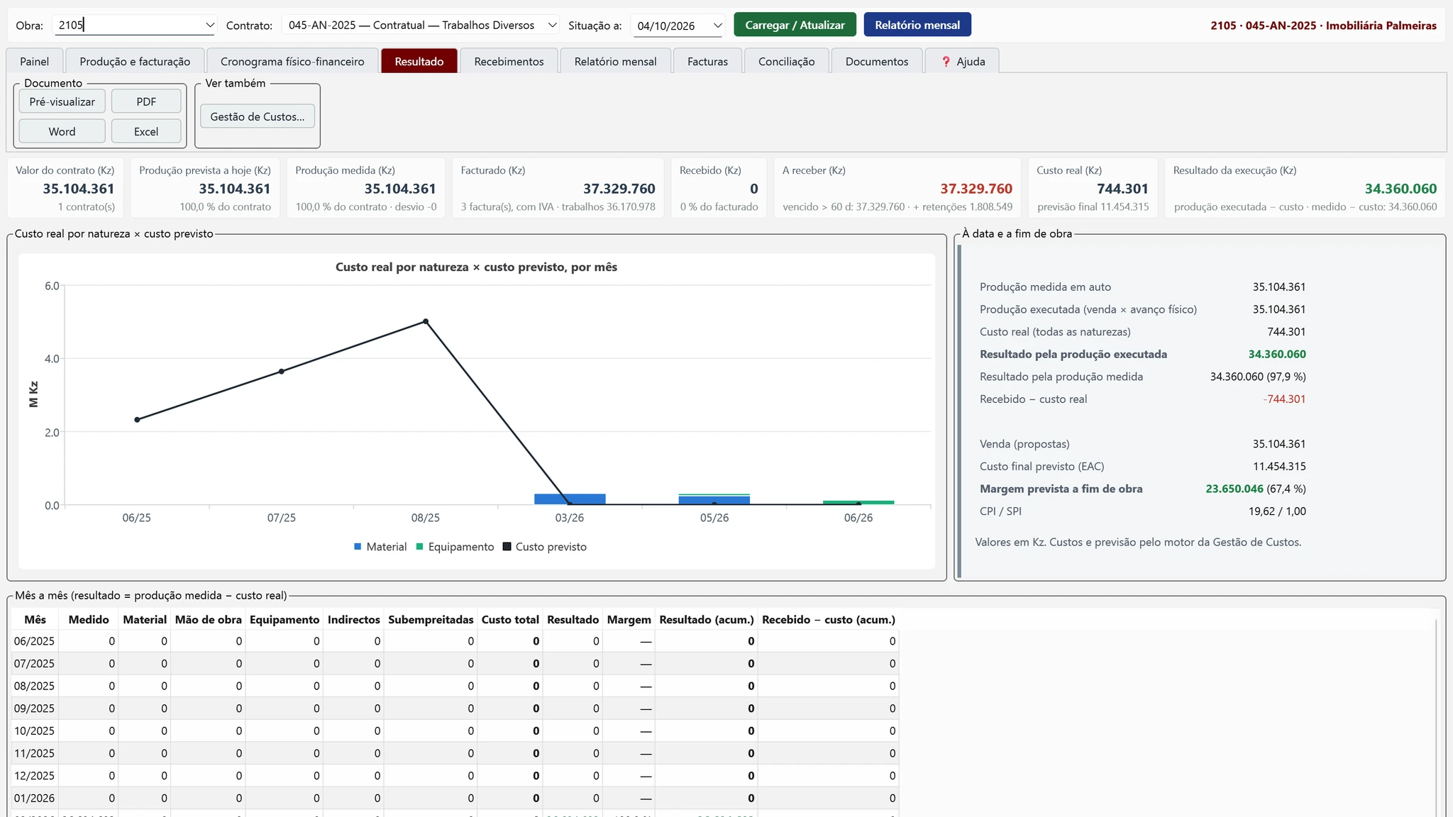Open the Cronograma físico-financeiro tab

coord(292,62)
